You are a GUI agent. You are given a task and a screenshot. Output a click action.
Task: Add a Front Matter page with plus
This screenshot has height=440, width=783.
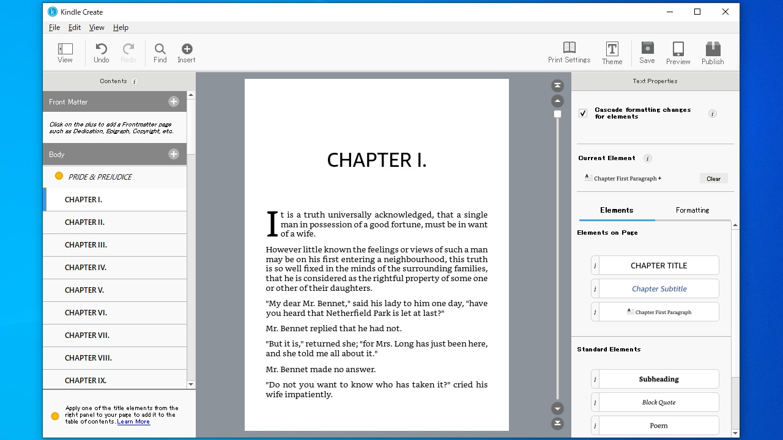[174, 101]
